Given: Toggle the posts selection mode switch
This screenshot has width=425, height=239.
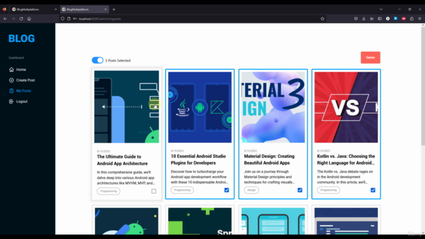Looking at the screenshot, I should pyautogui.click(x=98, y=60).
